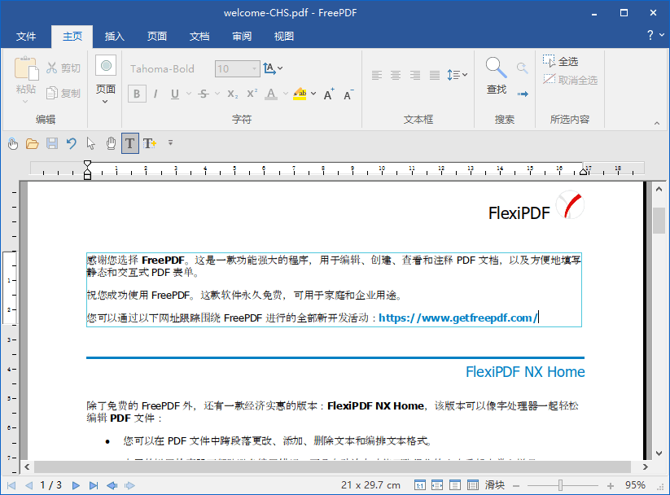Justify the text

tap(435, 75)
